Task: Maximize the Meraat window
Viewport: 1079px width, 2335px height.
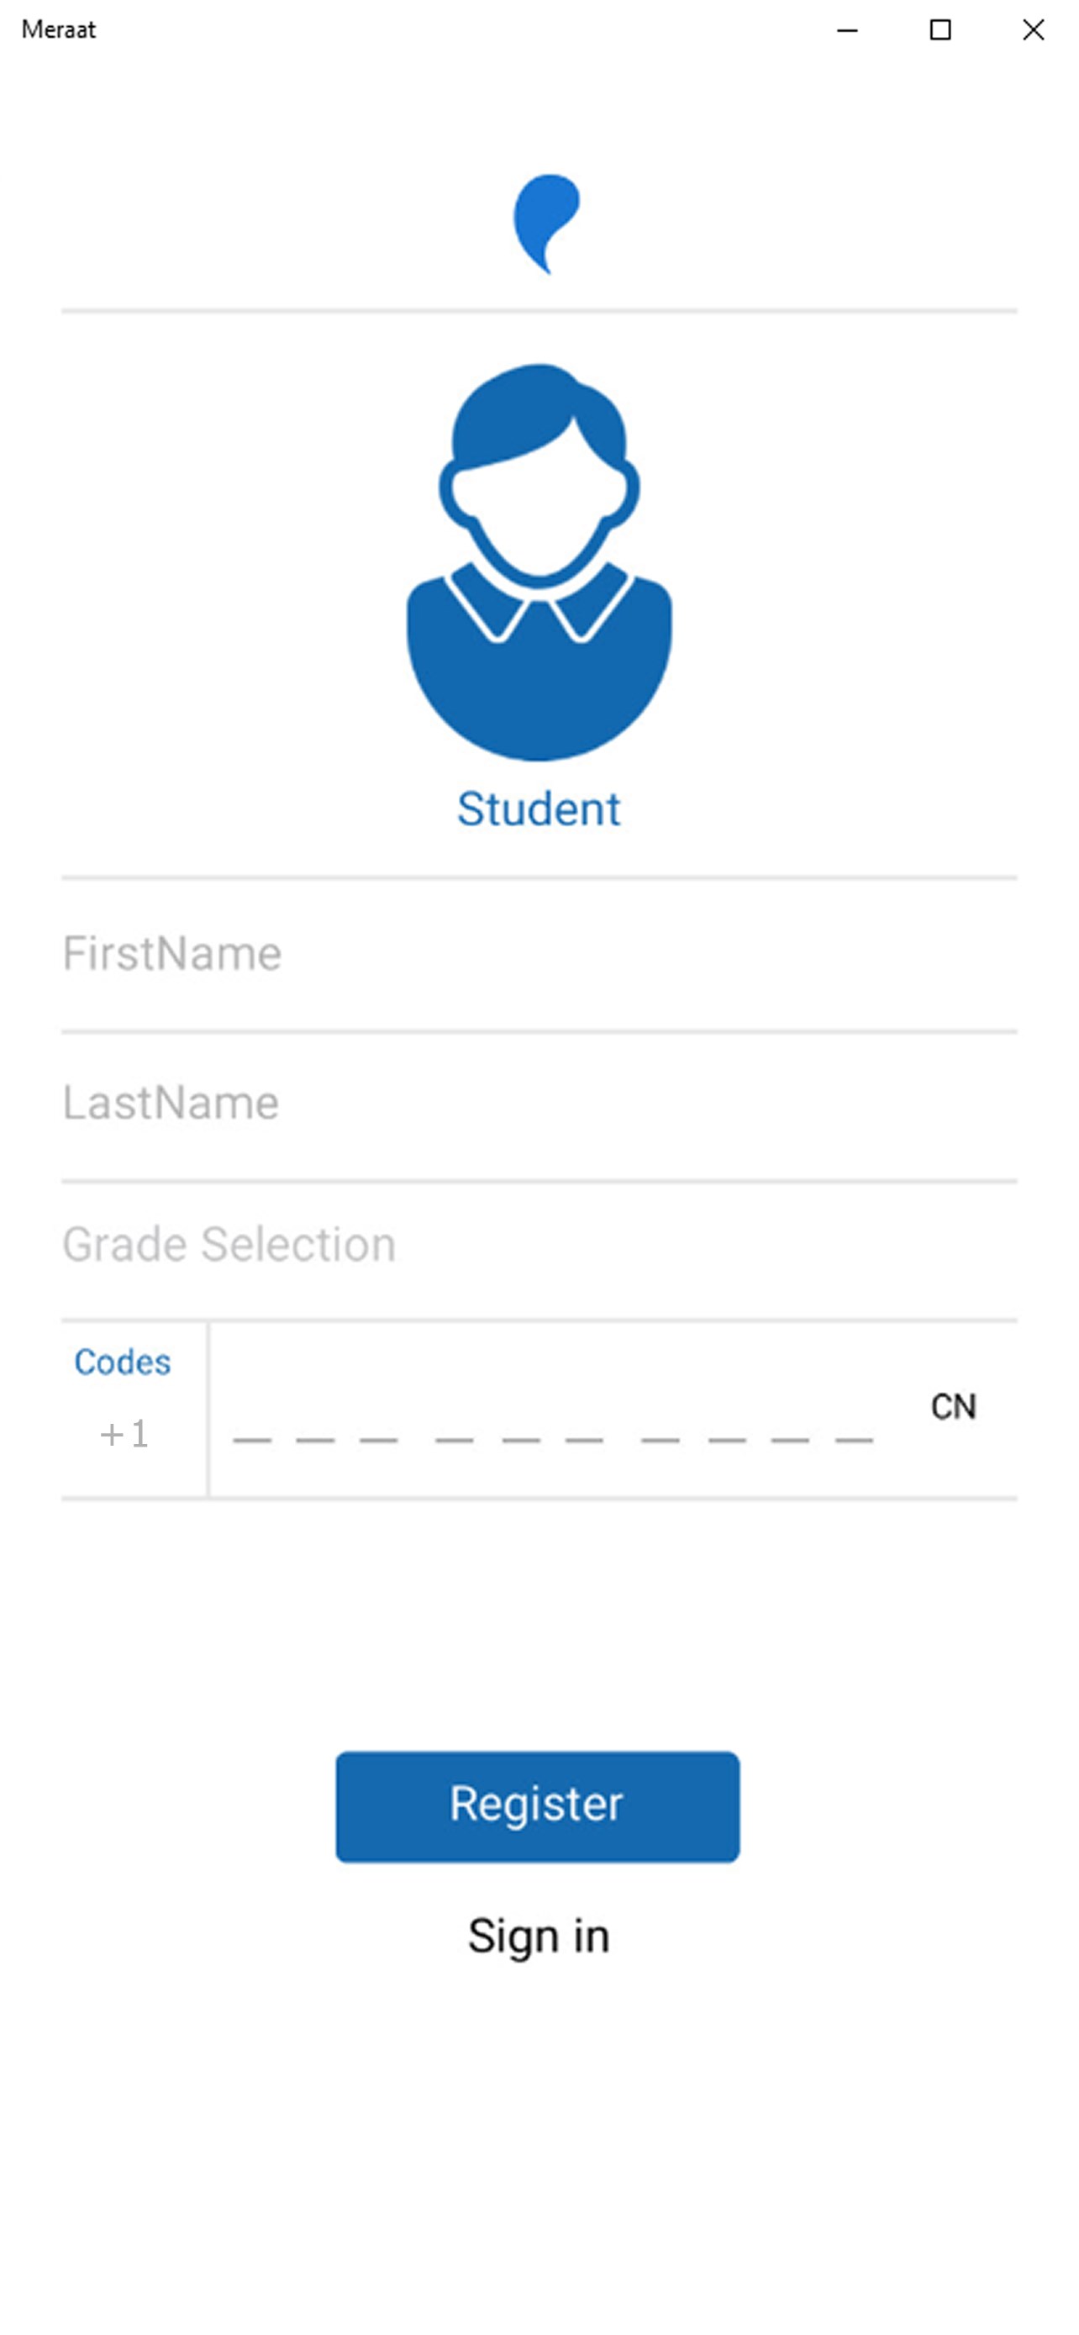Action: click(x=940, y=30)
